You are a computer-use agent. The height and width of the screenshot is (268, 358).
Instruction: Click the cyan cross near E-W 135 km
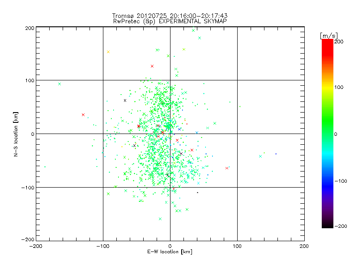(x=260, y=156)
